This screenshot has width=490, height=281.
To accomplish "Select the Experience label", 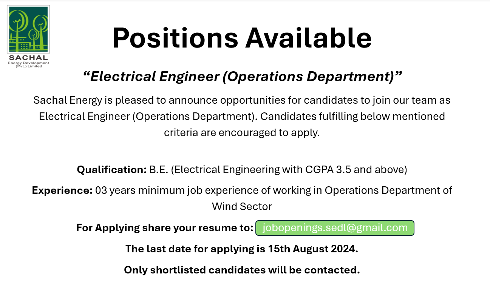I will click(x=62, y=190).
